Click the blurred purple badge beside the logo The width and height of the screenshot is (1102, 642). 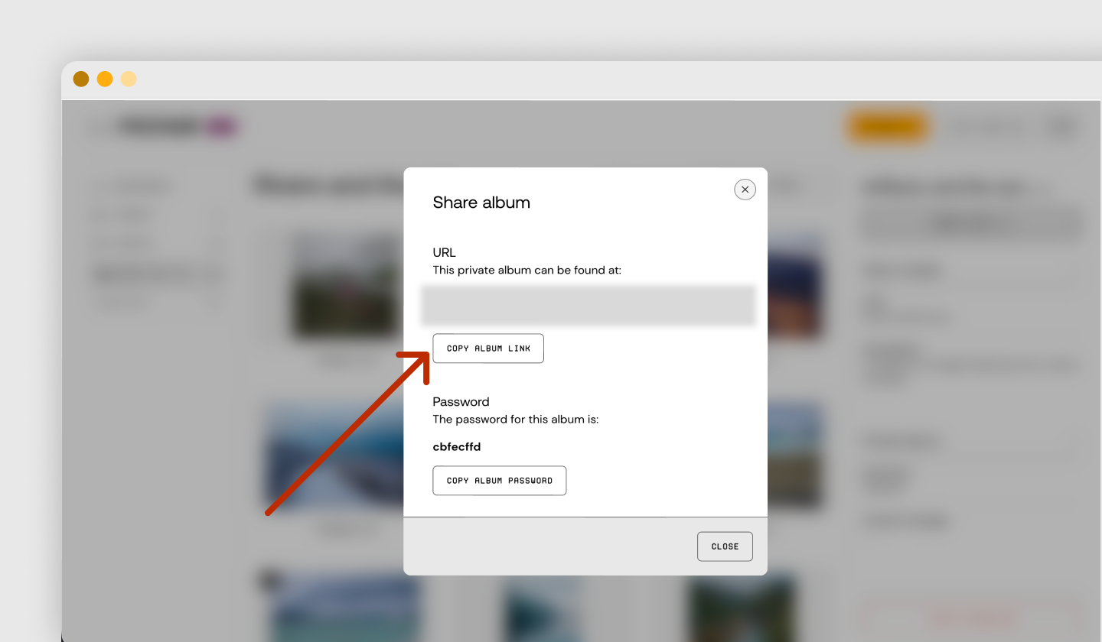(x=222, y=126)
